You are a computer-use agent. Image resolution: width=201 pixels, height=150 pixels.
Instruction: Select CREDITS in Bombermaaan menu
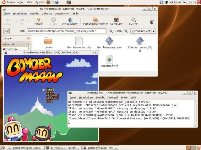pos(52,98)
